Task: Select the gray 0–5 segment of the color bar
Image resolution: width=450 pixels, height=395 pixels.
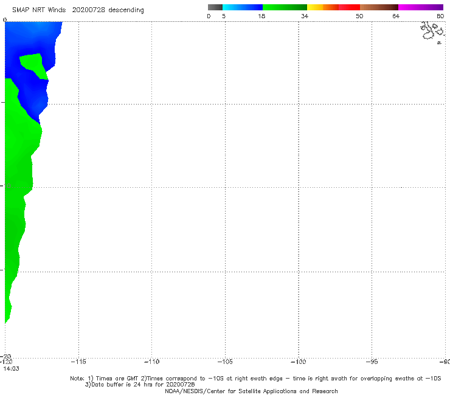Action: point(215,7)
